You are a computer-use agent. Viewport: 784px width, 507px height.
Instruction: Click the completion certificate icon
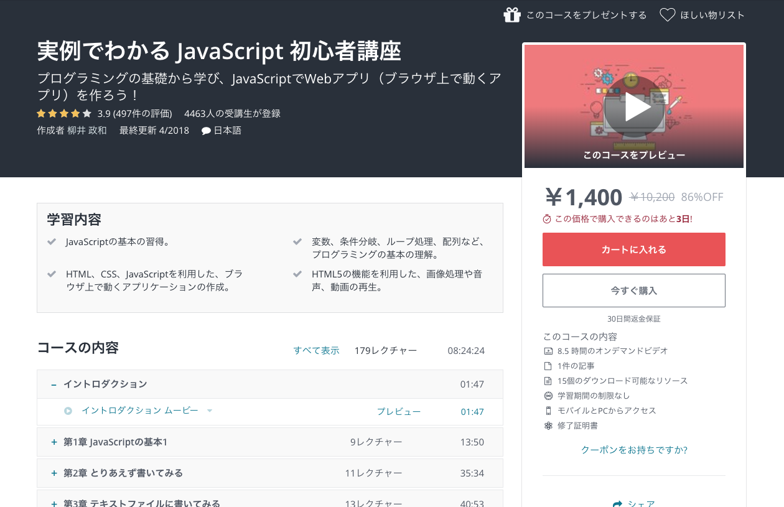pyautogui.click(x=548, y=426)
